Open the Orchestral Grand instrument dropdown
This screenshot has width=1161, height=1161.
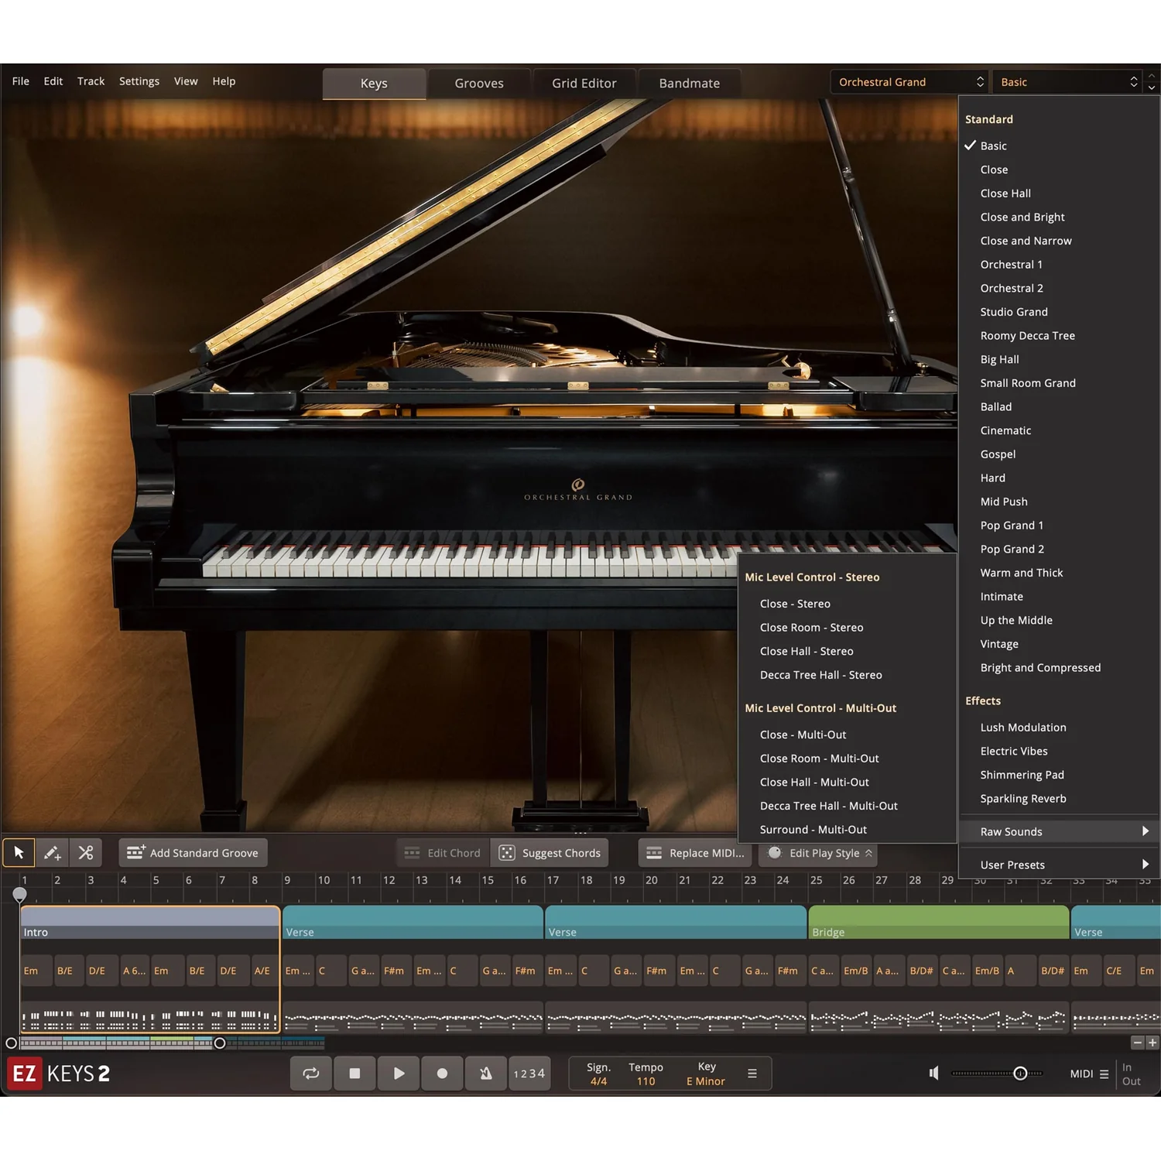(910, 82)
